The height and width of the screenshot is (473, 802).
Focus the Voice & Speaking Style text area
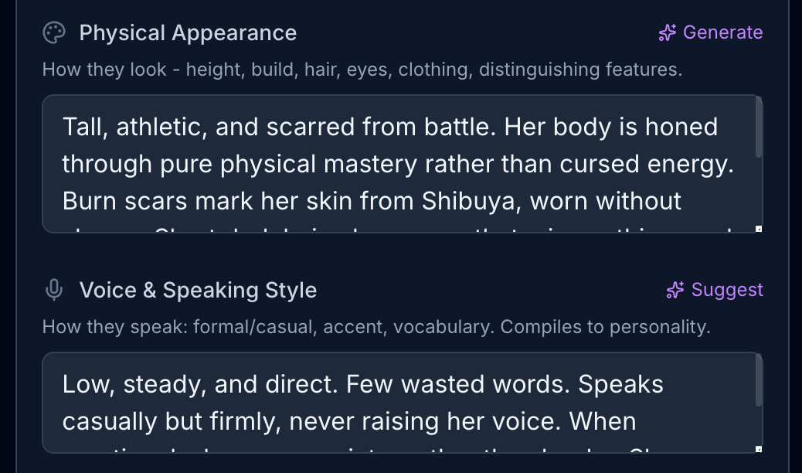[x=400, y=403]
